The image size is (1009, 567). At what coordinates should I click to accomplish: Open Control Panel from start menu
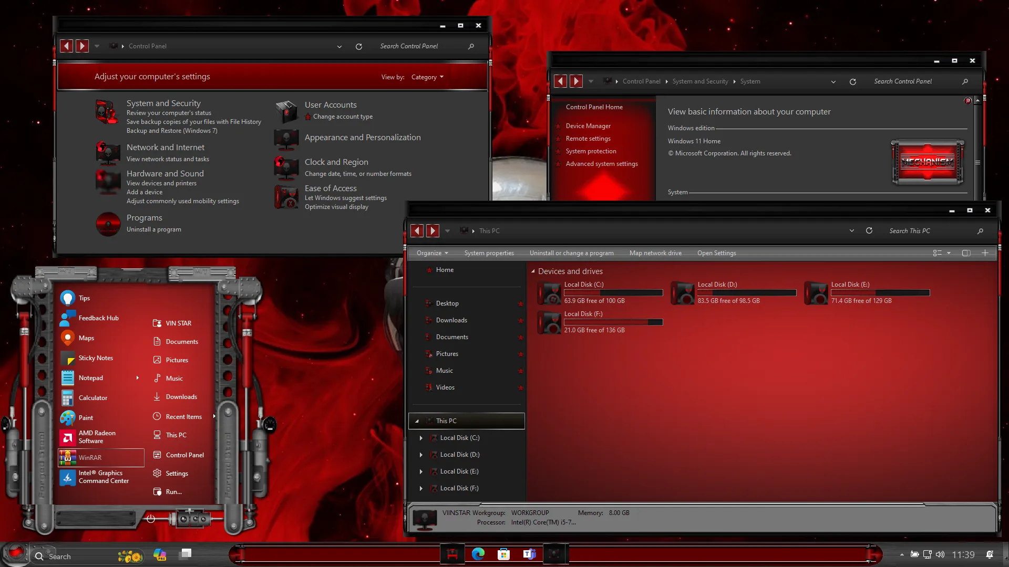click(x=178, y=455)
